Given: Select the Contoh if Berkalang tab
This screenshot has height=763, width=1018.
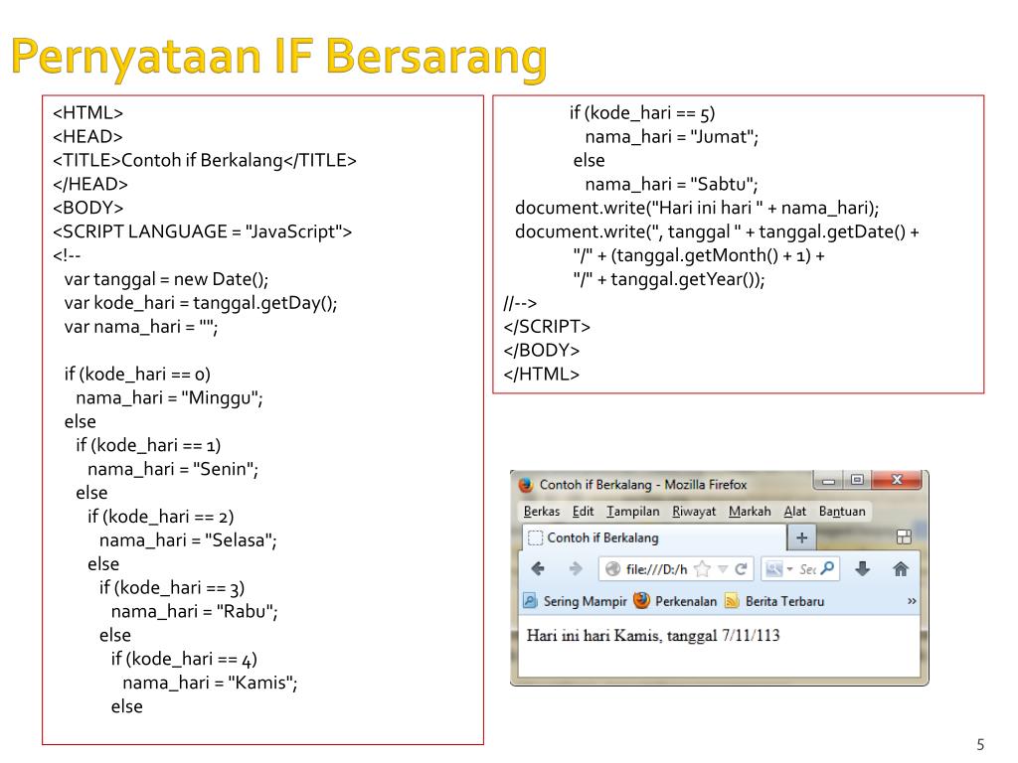Looking at the screenshot, I should pyautogui.click(x=654, y=537).
